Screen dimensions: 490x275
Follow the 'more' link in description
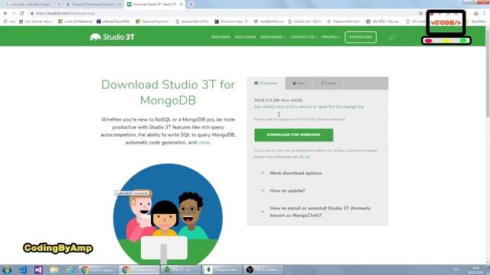coord(204,143)
